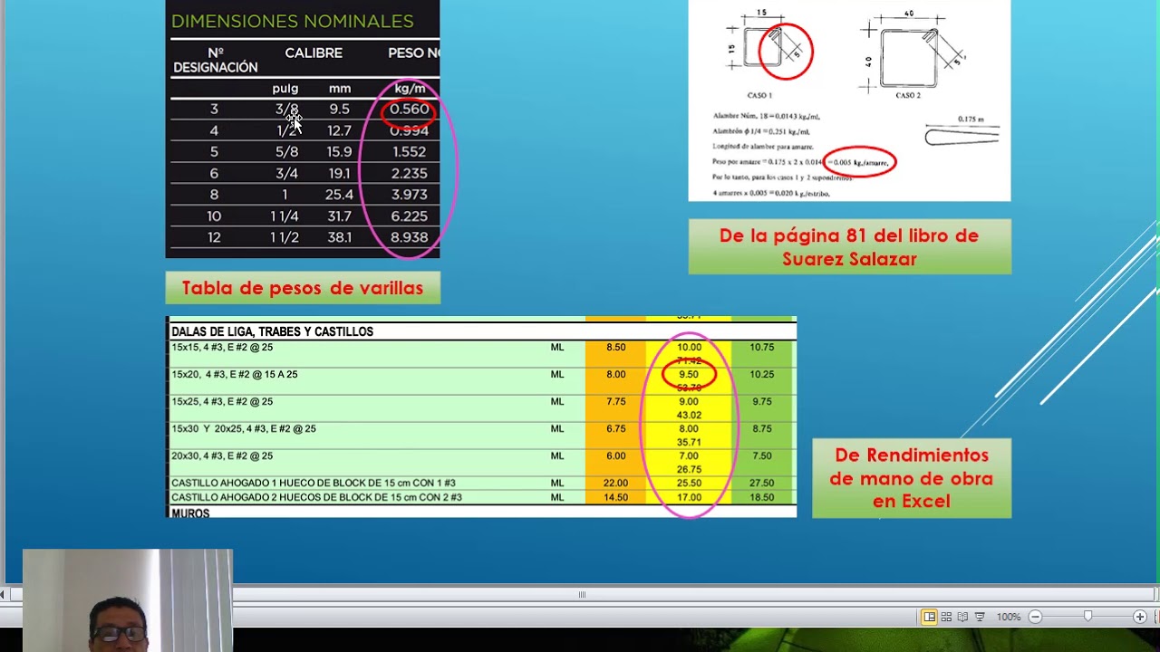Click the 'CALIBRE' column header
Viewport: 1160px width, 652px height.
[314, 53]
